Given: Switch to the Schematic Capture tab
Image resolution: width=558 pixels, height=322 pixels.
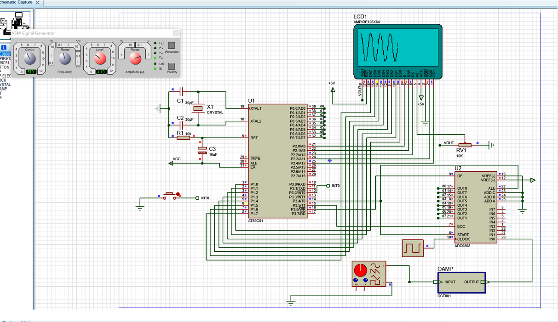Looking at the screenshot, I should click(x=17, y=2).
